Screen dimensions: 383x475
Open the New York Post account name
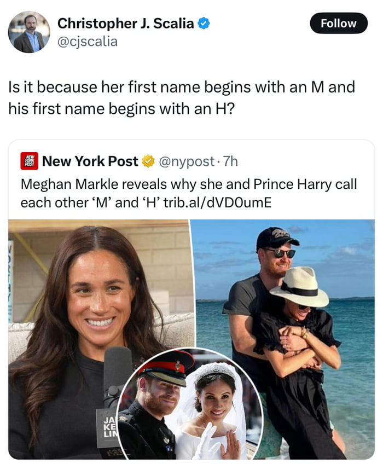(90, 161)
